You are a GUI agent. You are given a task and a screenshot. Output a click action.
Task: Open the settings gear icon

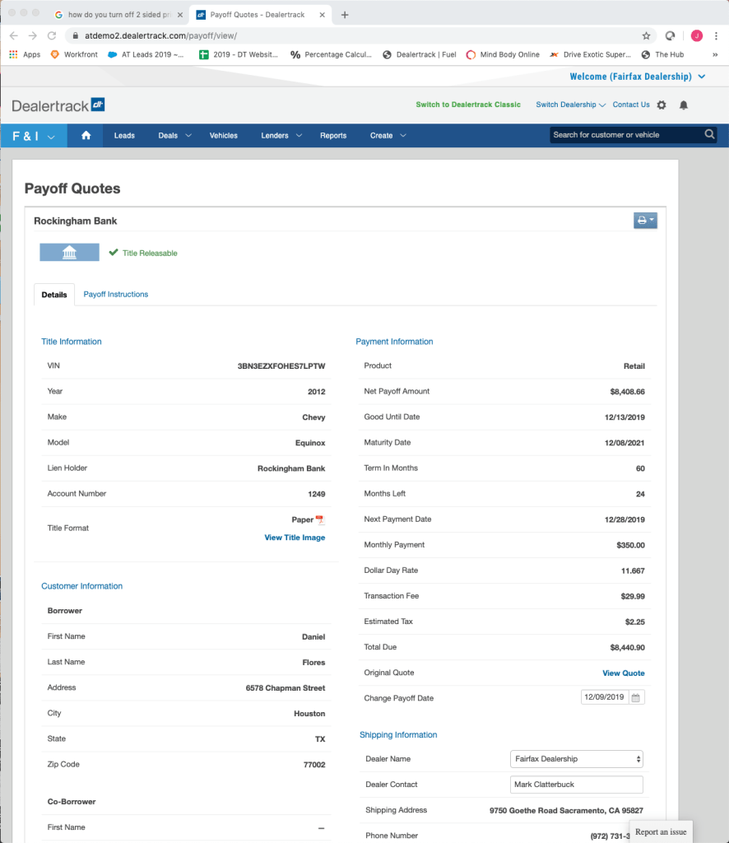click(662, 105)
